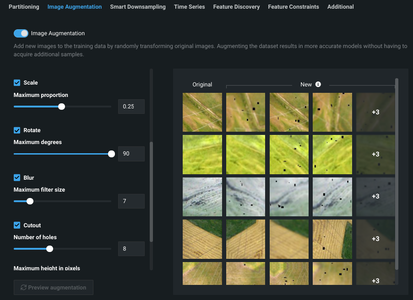Viewport: 413px width, 300px height.
Task: Uncheck the Blur checkbox
Action: point(17,178)
